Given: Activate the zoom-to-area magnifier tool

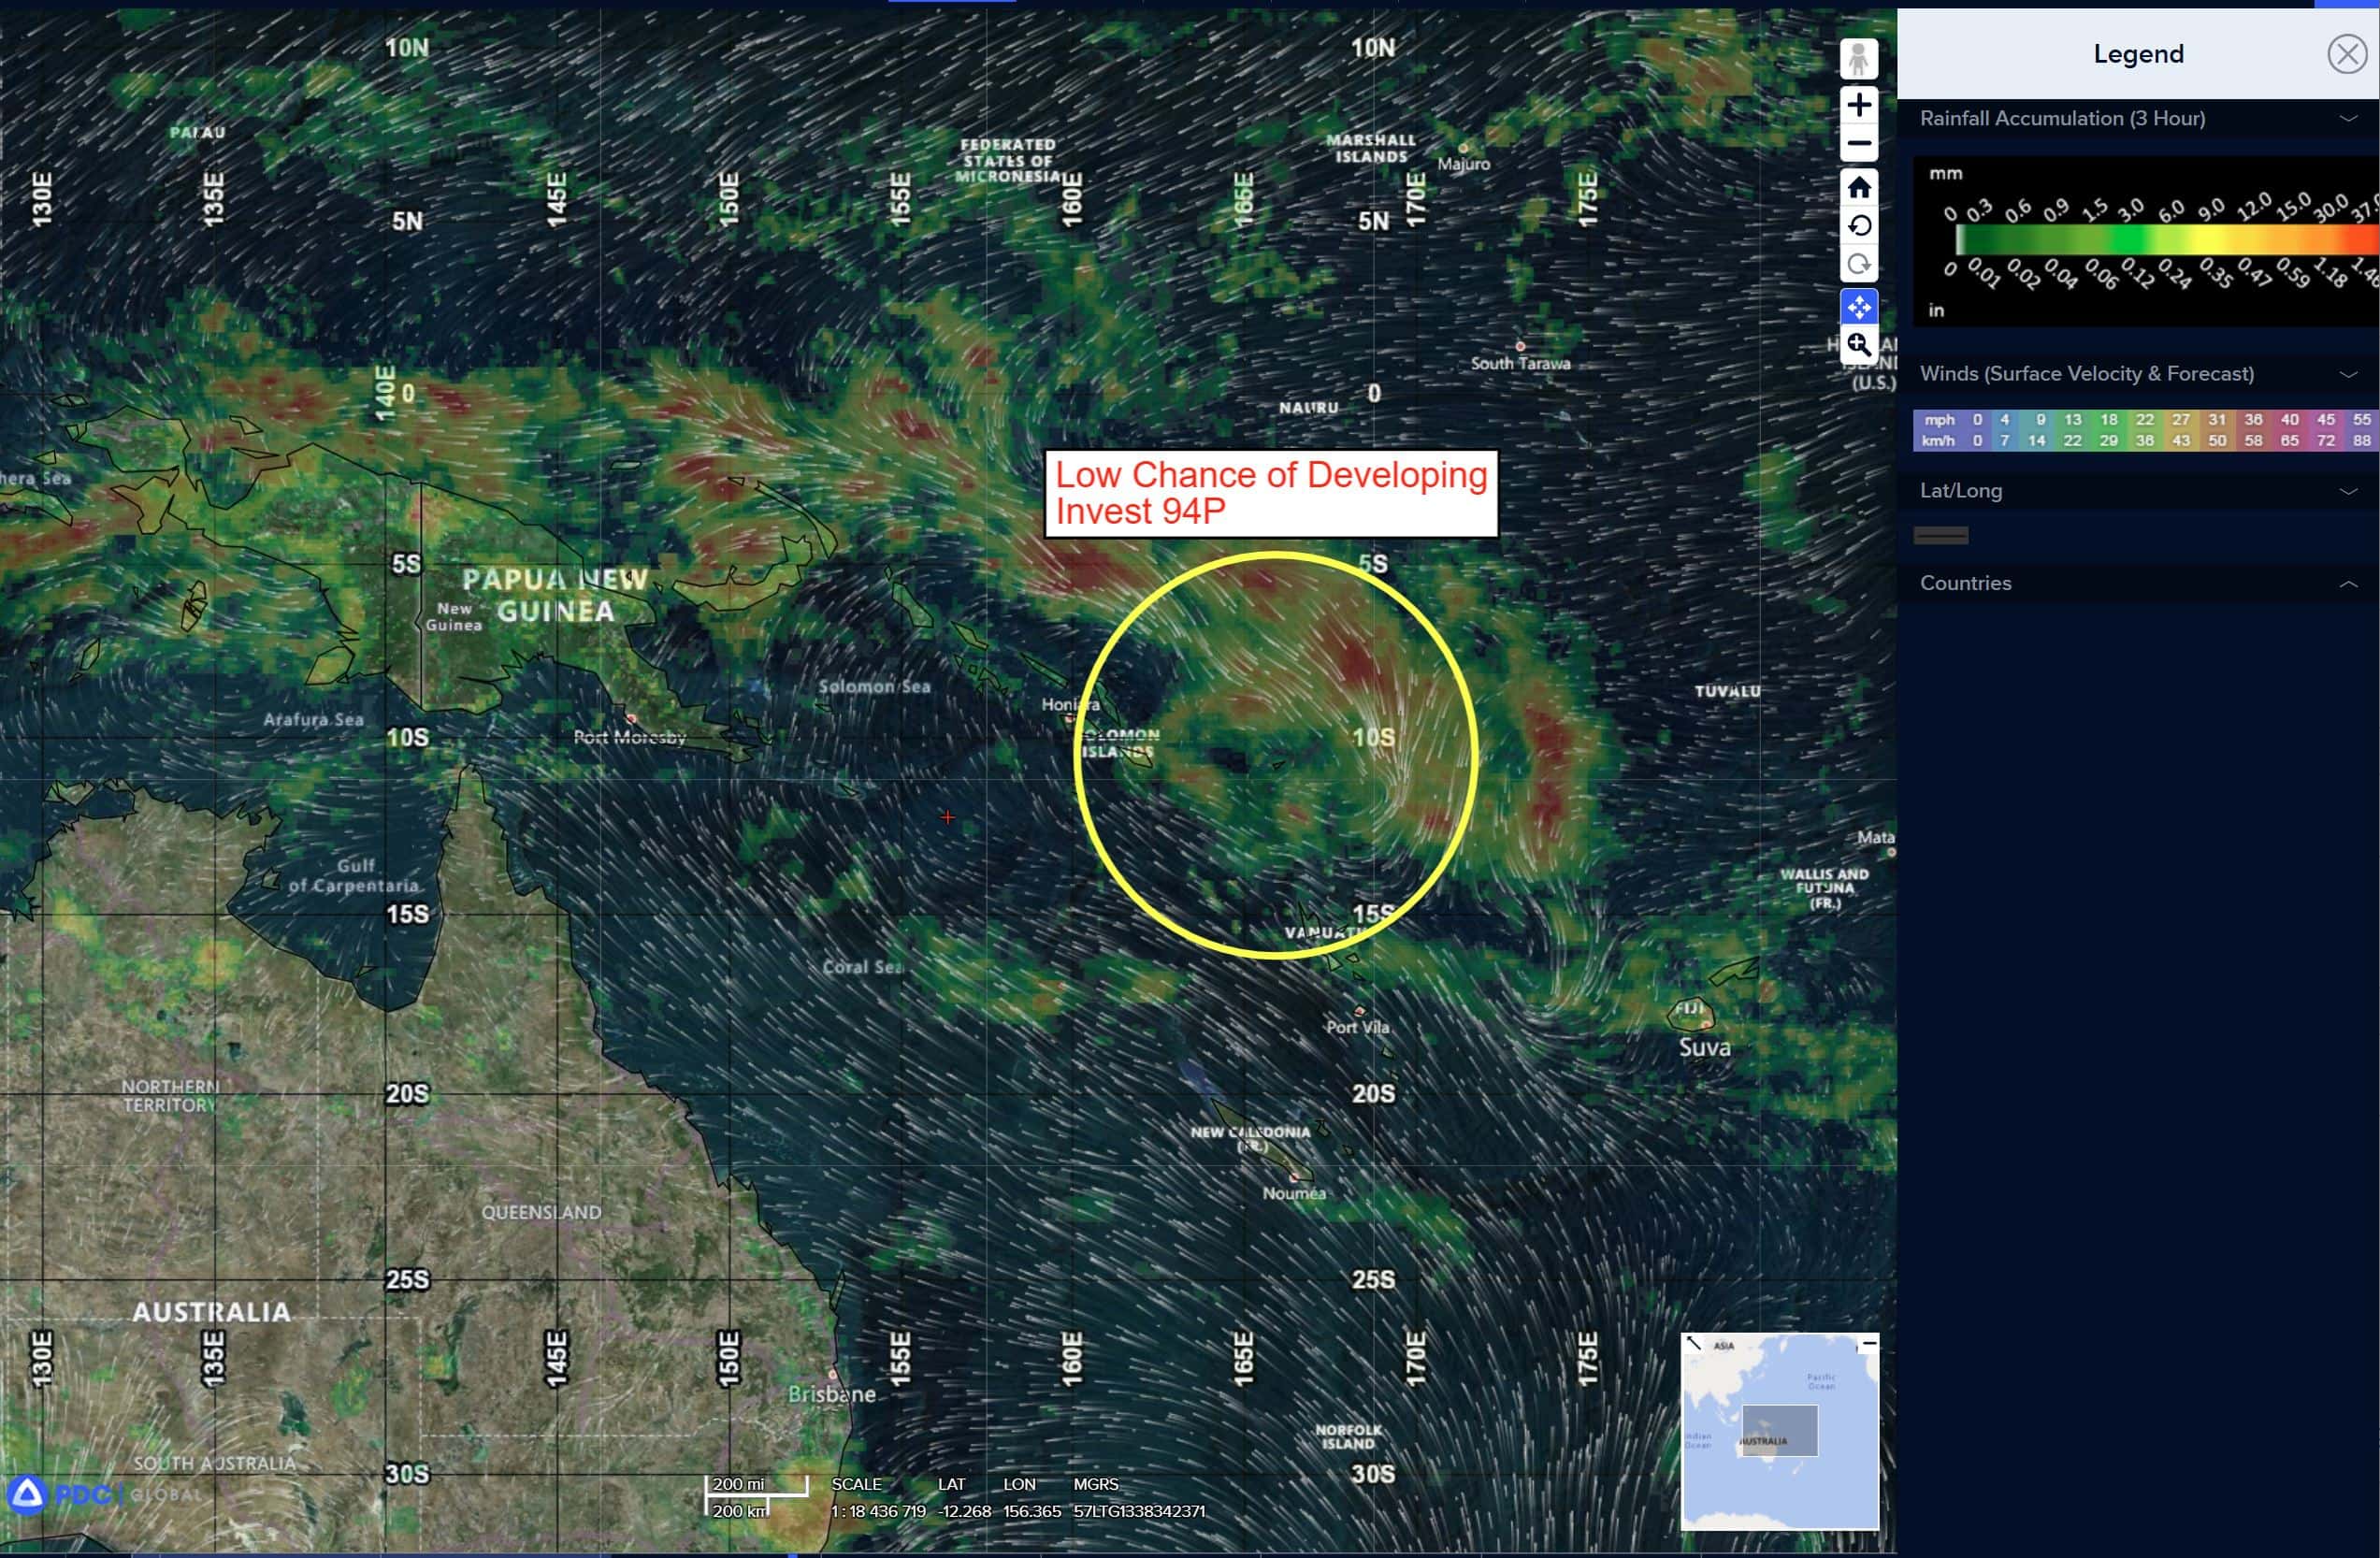Looking at the screenshot, I should click(x=1858, y=345).
